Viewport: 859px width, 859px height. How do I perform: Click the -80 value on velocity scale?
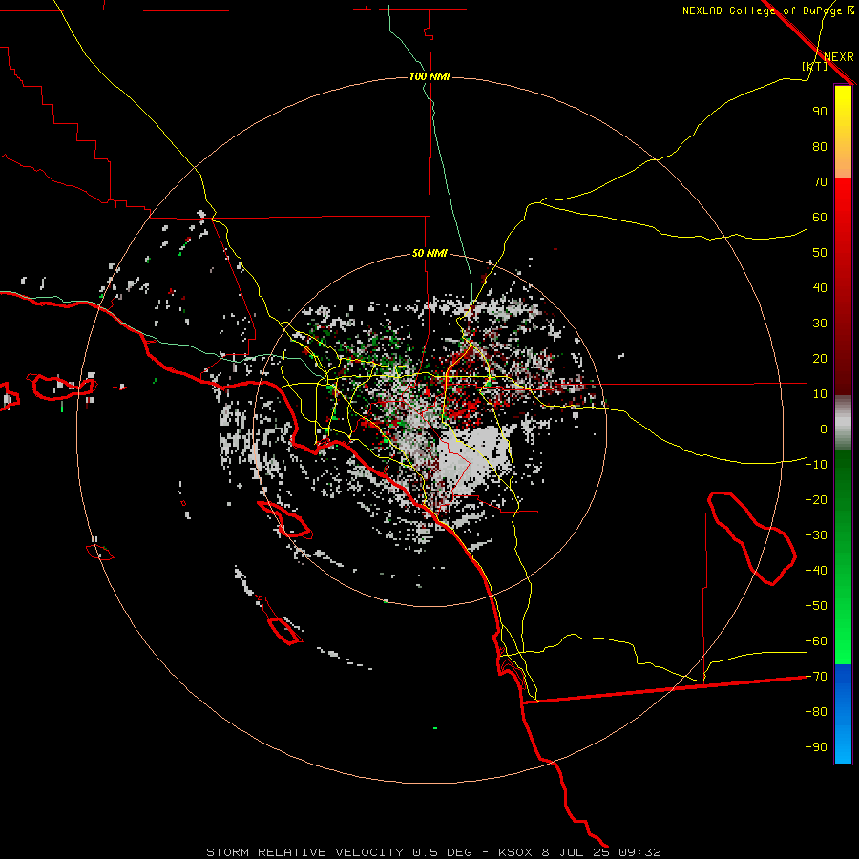tap(816, 712)
